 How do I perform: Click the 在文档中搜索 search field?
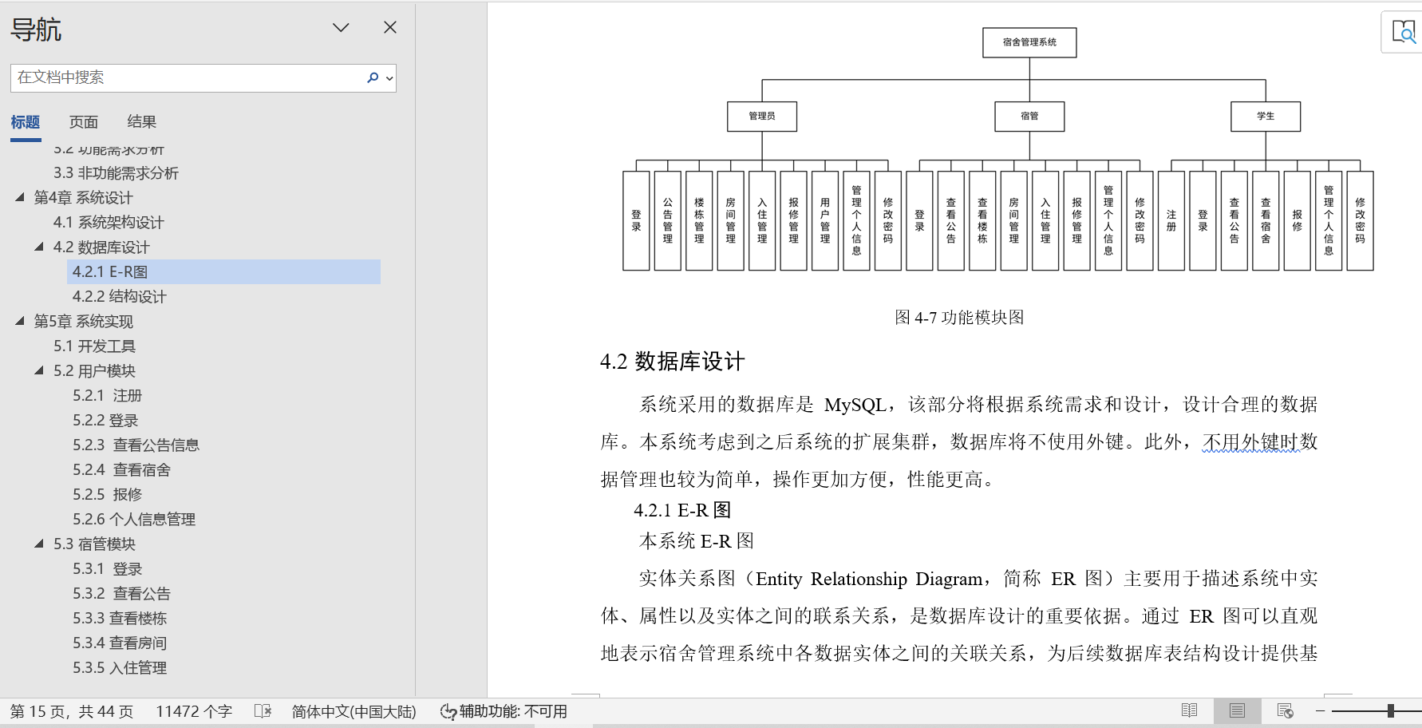coord(188,77)
